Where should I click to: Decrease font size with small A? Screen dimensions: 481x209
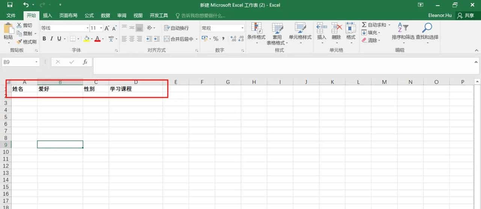click(114, 28)
